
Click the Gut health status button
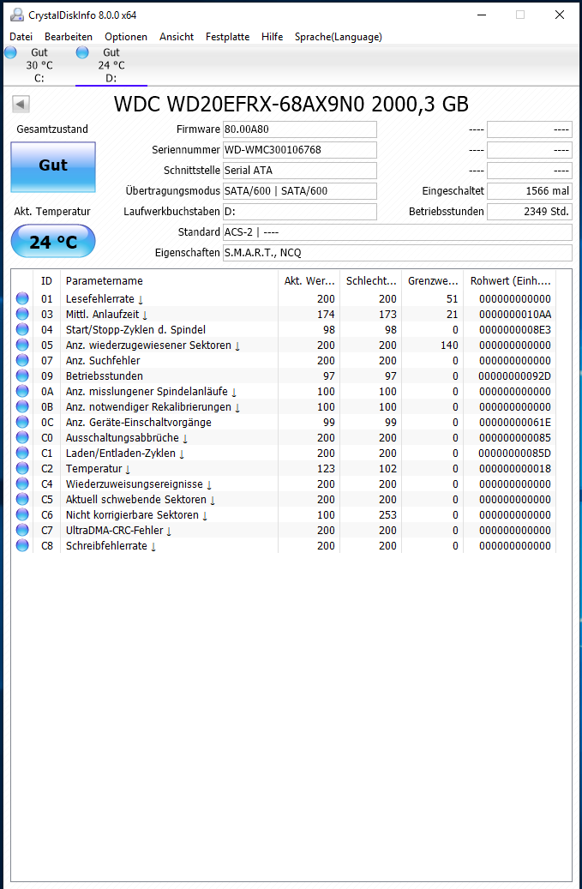53,167
